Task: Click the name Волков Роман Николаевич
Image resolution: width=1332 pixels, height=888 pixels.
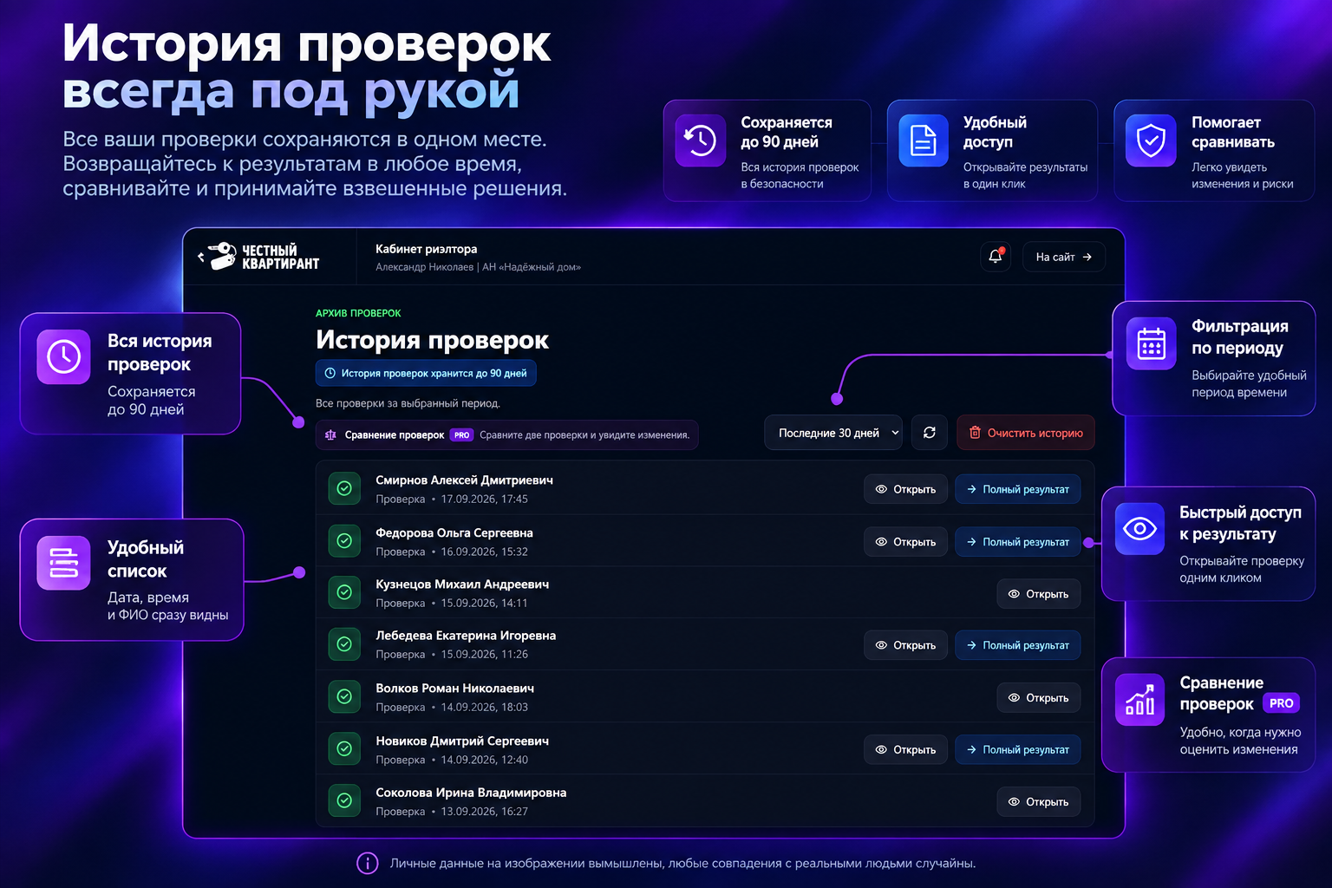Action: click(x=454, y=689)
